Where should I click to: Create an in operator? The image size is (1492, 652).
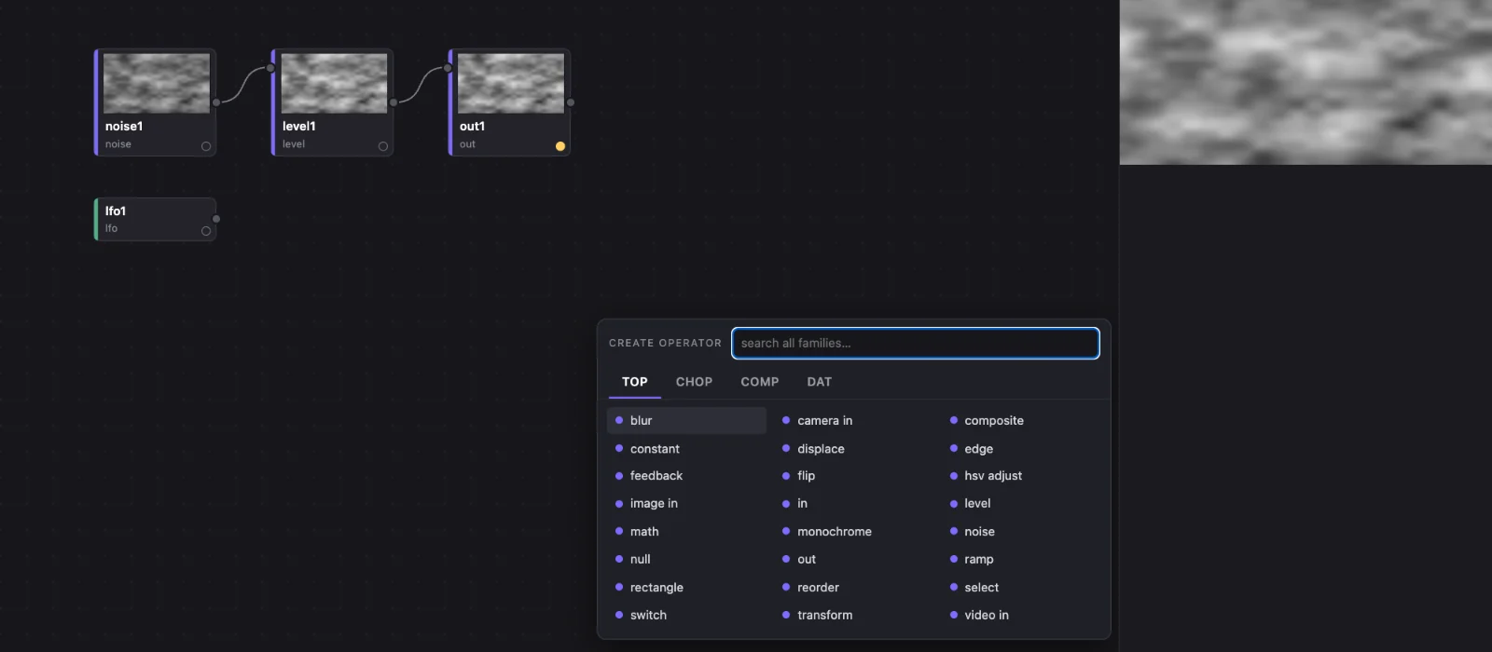click(x=854, y=504)
